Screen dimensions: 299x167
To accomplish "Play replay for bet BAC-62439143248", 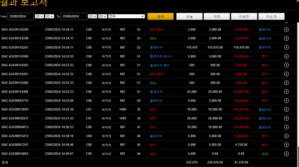I will tap(286, 38).
